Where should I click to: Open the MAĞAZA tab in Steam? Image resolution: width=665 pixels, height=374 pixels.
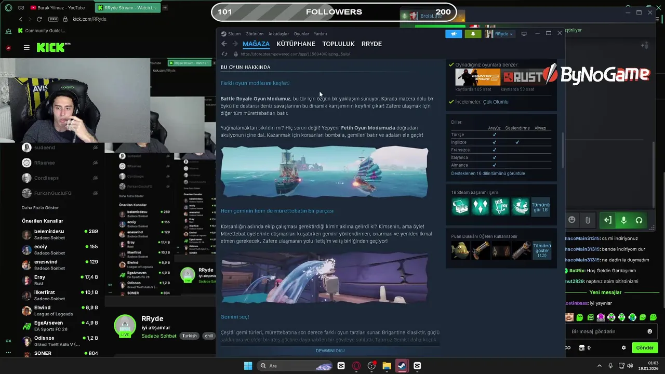(x=256, y=44)
